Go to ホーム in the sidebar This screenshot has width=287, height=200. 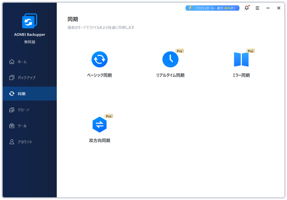(x=30, y=62)
